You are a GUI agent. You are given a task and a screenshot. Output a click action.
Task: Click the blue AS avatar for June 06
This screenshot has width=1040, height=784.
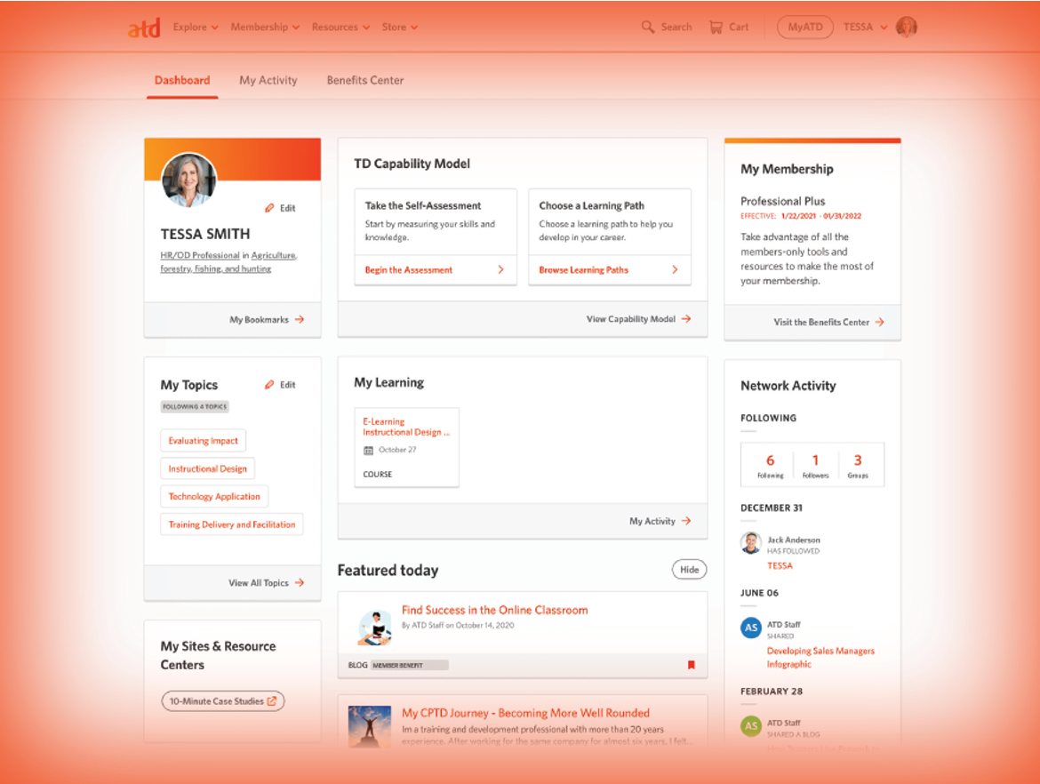tap(751, 628)
